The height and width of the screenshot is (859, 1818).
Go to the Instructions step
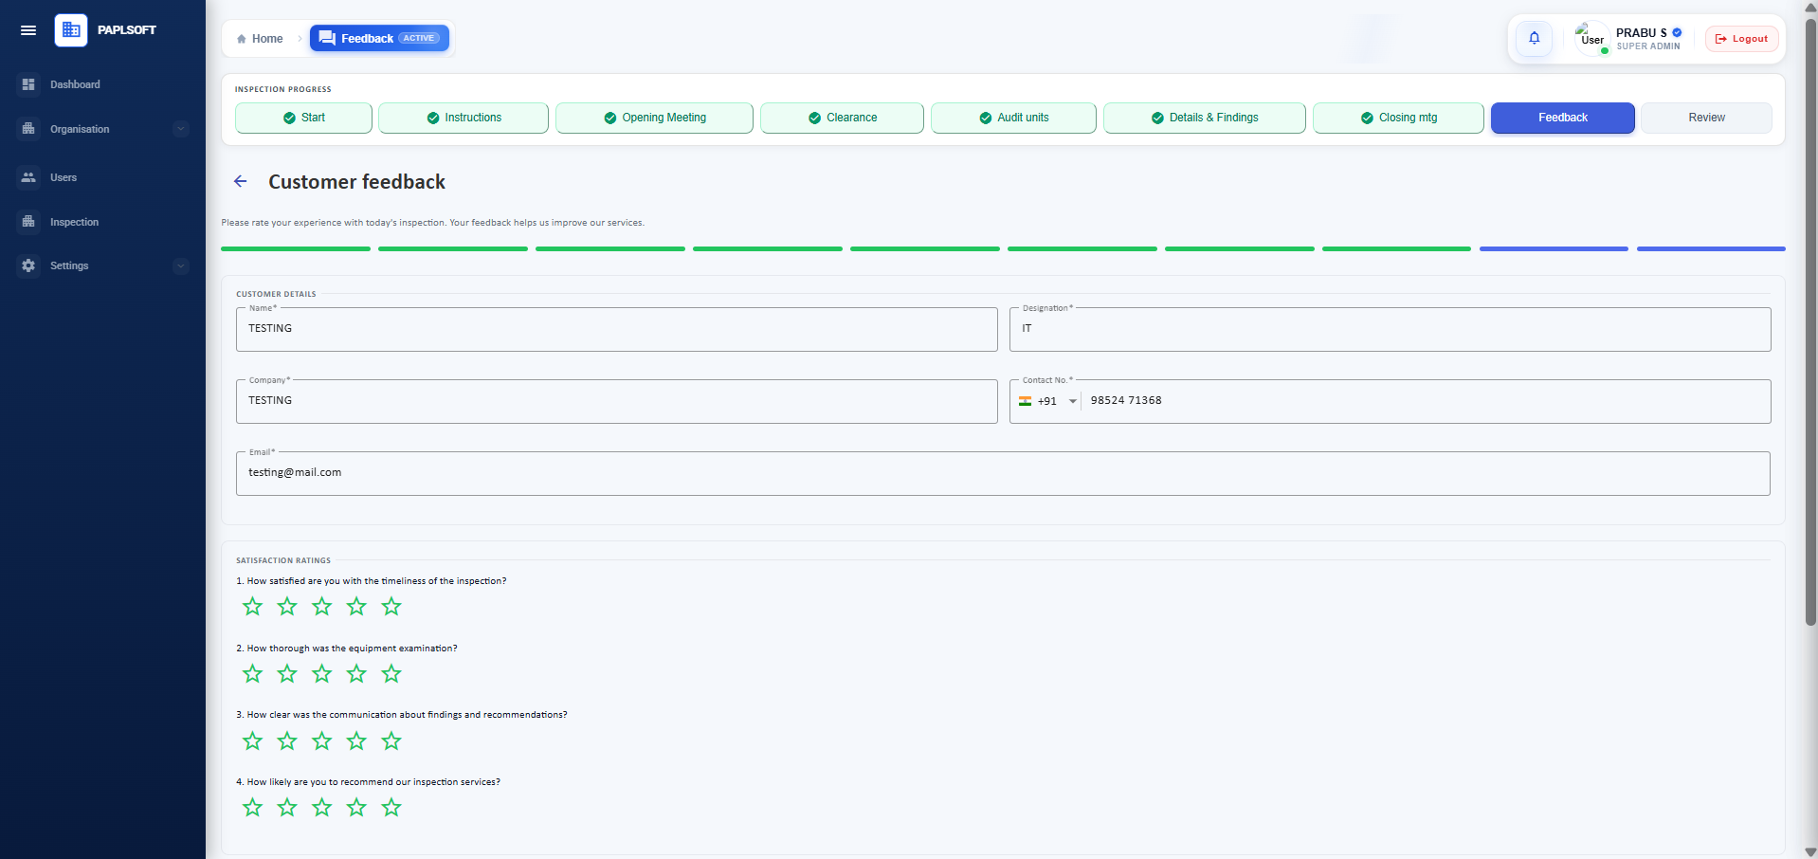tap(464, 118)
